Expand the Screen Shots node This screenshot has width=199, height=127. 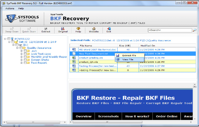coord(21,60)
